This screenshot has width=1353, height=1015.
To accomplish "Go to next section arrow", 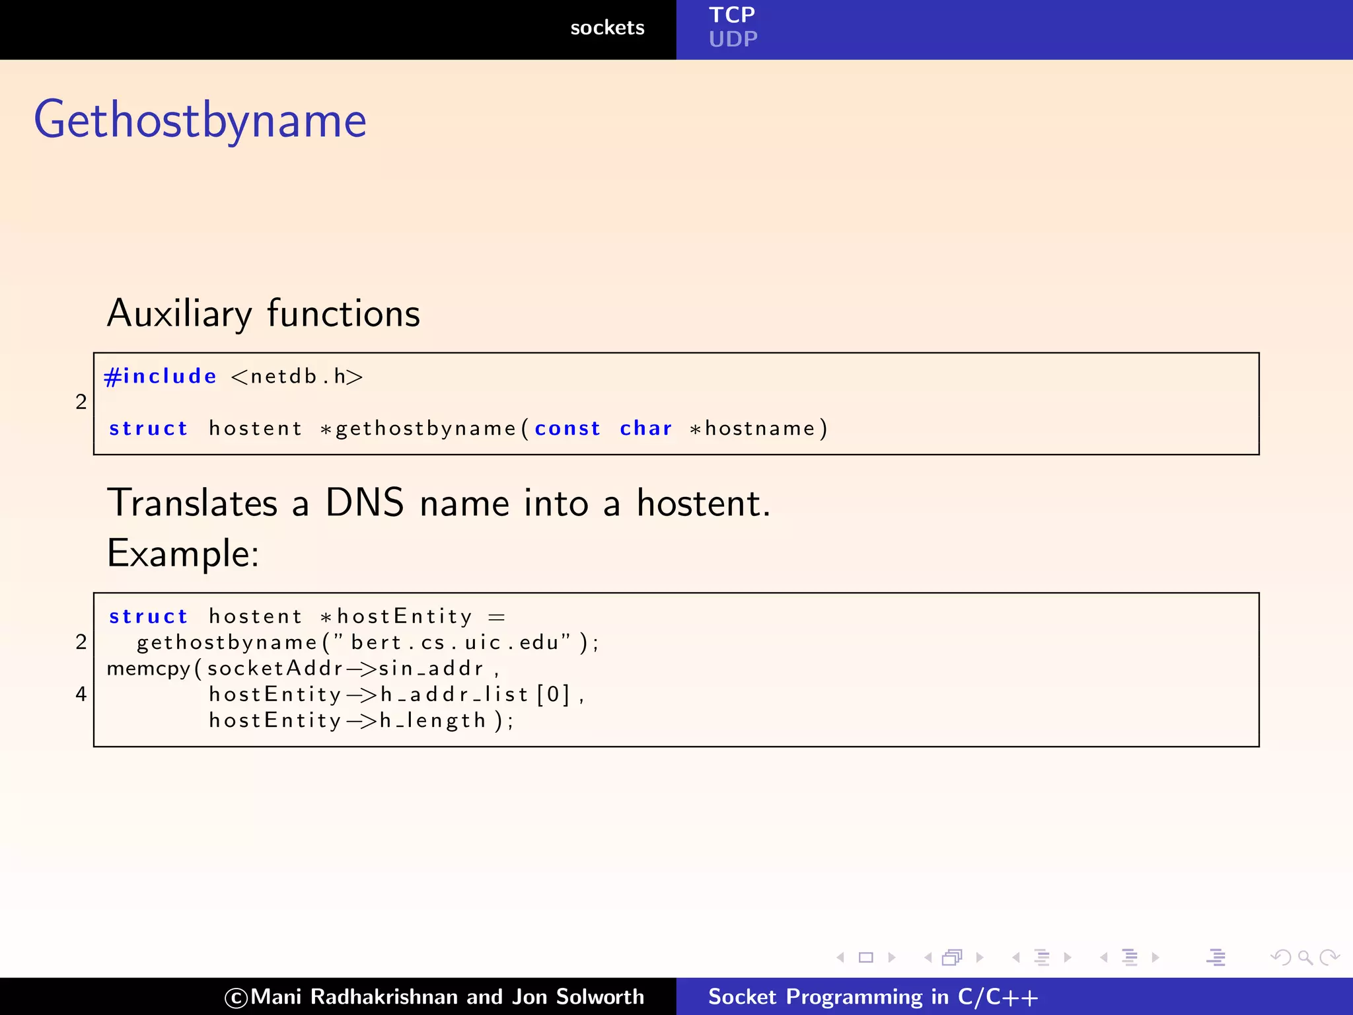I will tap(1155, 958).
